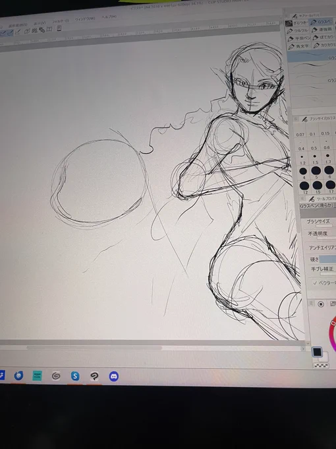Open Amazon Music from the taskbar
This screenshot has height=449, width=336.
tap(37, 376)
